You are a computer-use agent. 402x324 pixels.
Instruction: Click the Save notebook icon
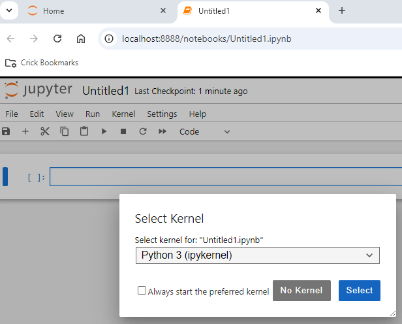(x=7, y=131)
